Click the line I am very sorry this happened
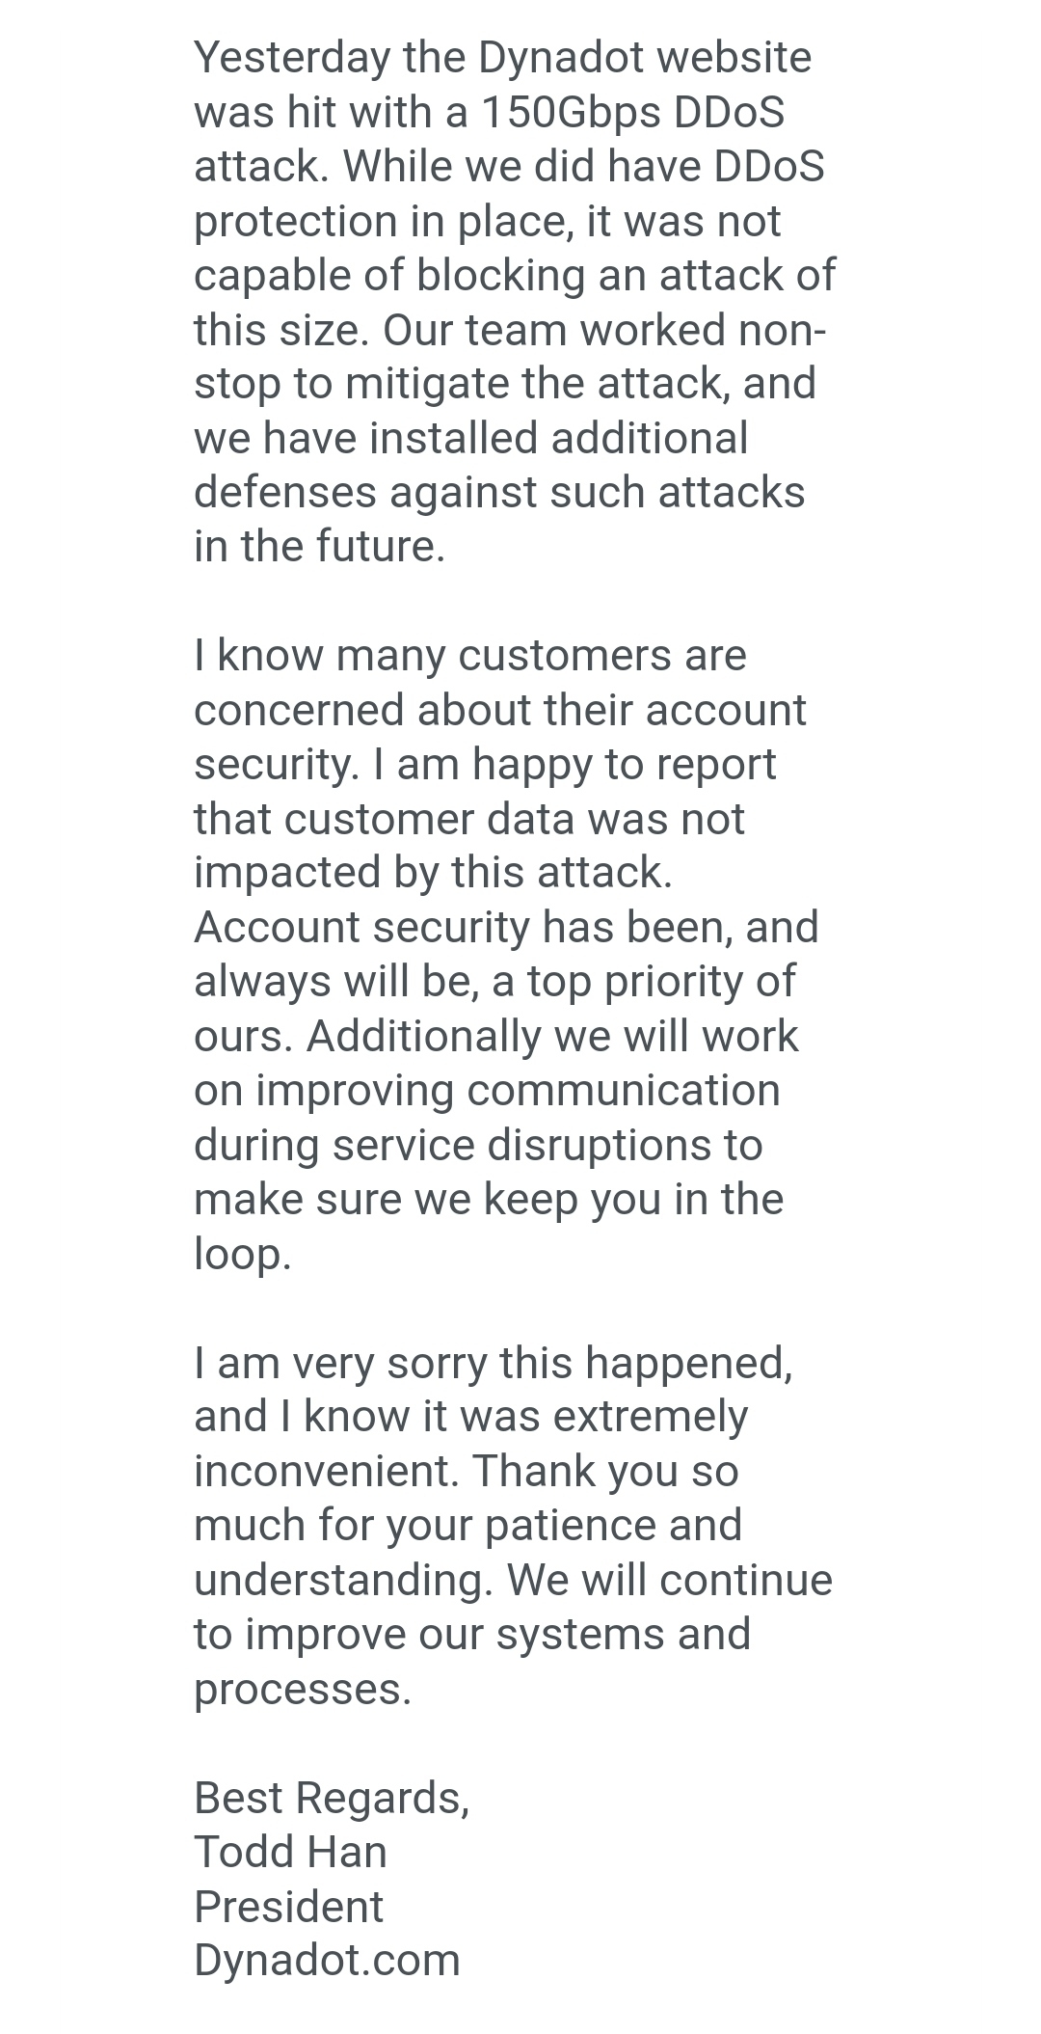This screenshot has width=1041, height=2034. pyautogui.click(x=493, y=1364)
